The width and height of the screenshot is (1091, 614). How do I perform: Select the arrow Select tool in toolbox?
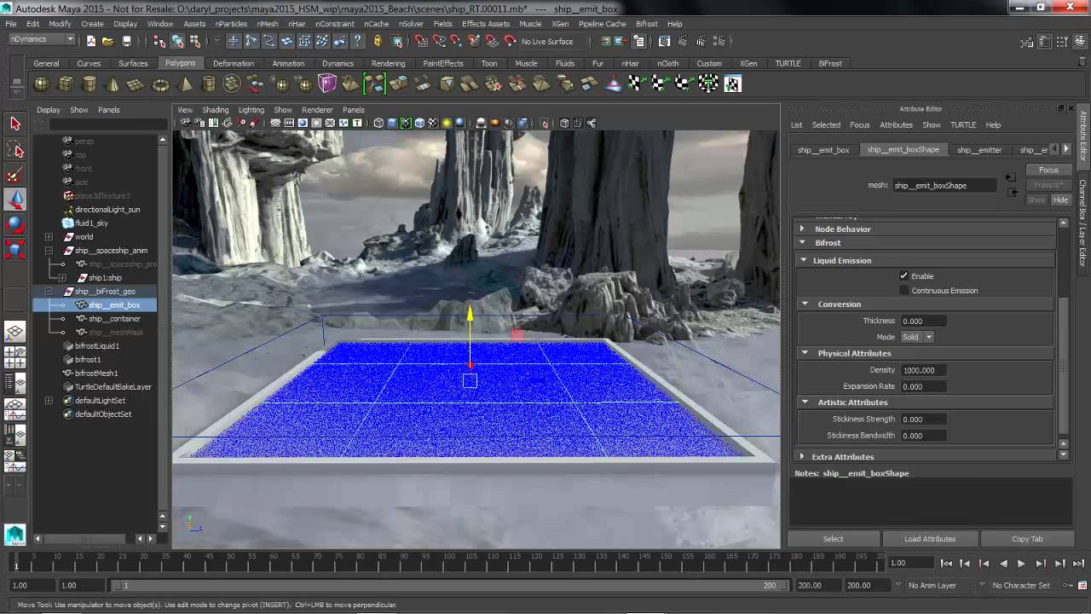[x=14, y=124]
